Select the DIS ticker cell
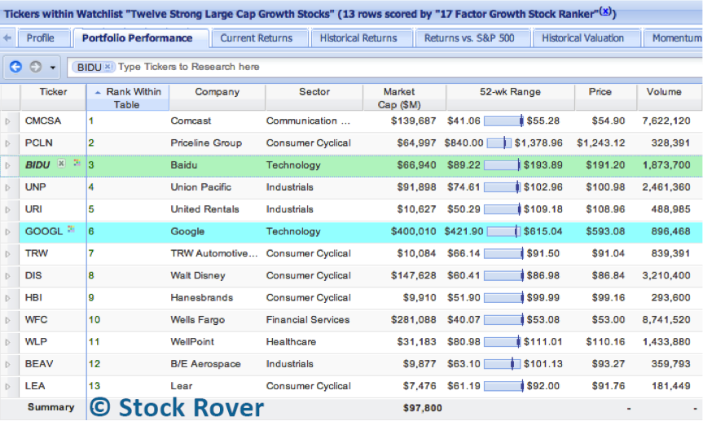 coord(53,275)
